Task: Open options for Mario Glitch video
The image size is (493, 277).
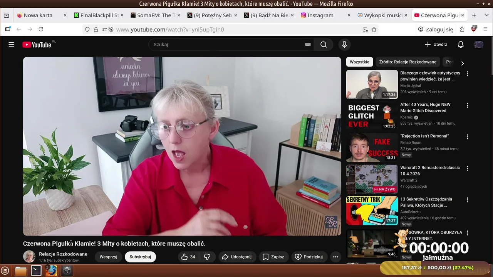Action: click(468, 105)
